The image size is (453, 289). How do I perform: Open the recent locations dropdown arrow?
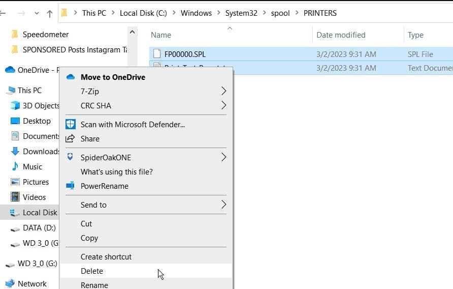point(36,14)
